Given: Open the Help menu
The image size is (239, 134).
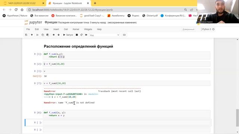Looking at the screenshot, I should [x=99, y=29].
